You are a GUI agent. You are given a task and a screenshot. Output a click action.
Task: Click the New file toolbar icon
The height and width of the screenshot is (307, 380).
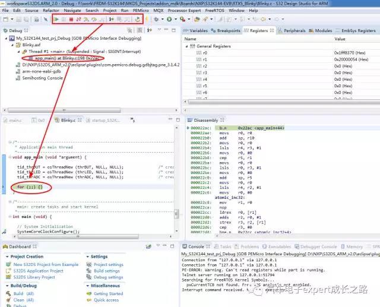(x=5, y=19)
